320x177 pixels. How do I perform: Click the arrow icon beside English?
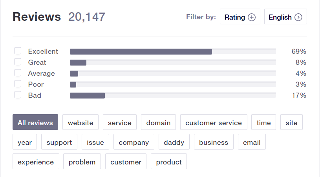[x=298, y=17]
